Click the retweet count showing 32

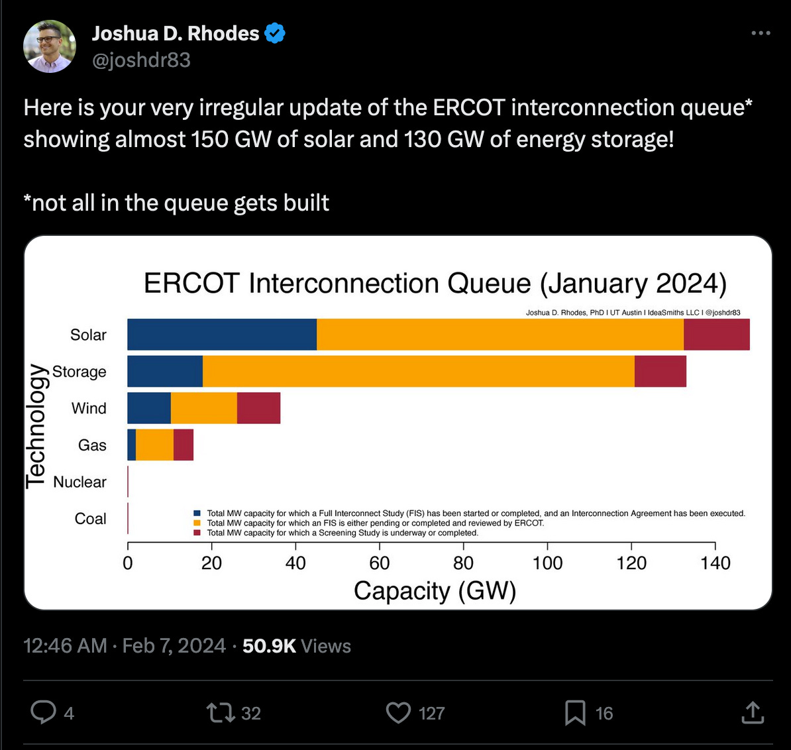click(250, 714)
